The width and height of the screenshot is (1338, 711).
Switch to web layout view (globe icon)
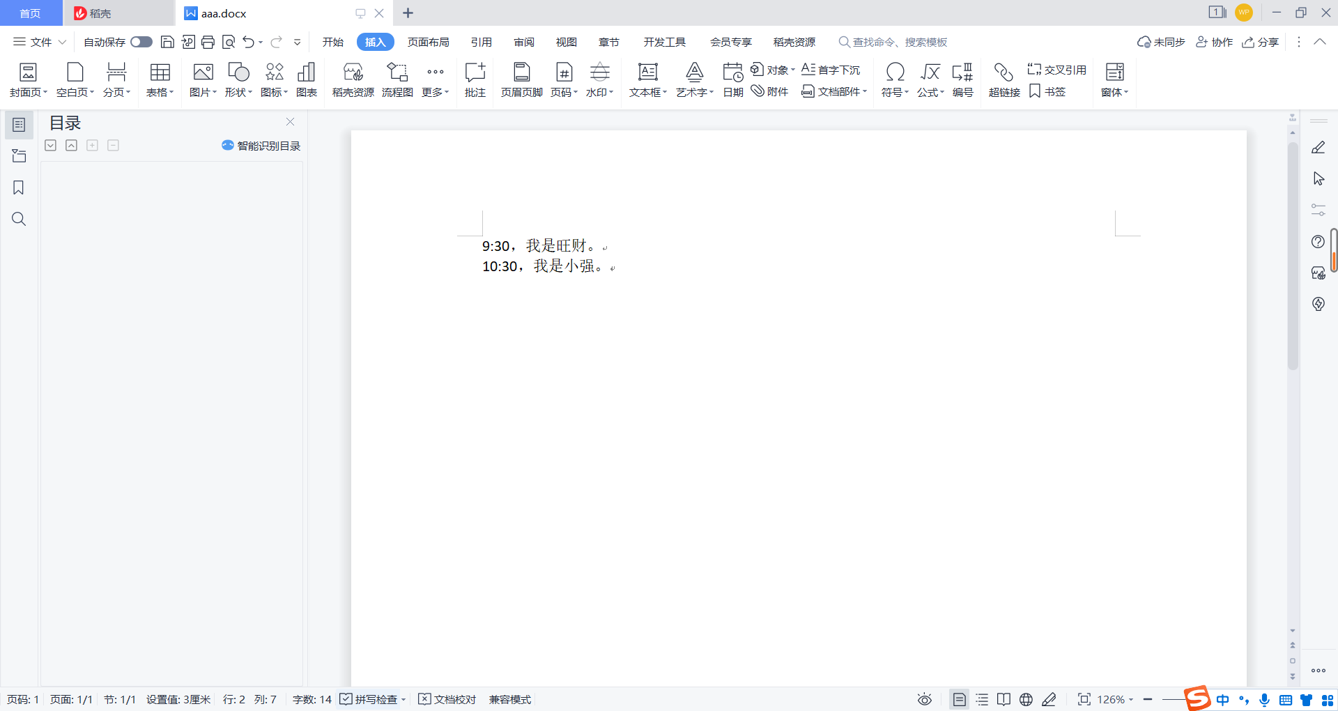(1026, 699)
